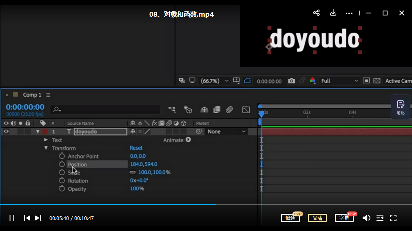Image resolution: width=412 pixels, height=231 pixels.
Task: Toggle collapse transformations switch on doyoudo layer
Action: click(140, 131)
